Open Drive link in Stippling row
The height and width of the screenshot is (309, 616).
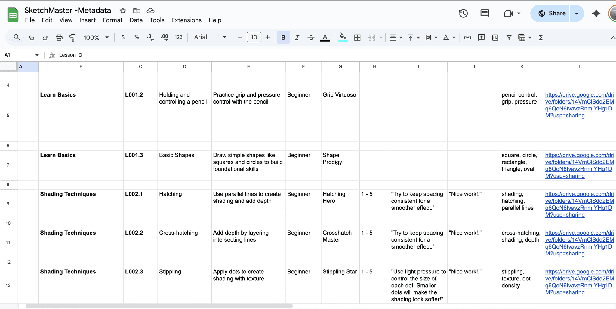point(580,282)
